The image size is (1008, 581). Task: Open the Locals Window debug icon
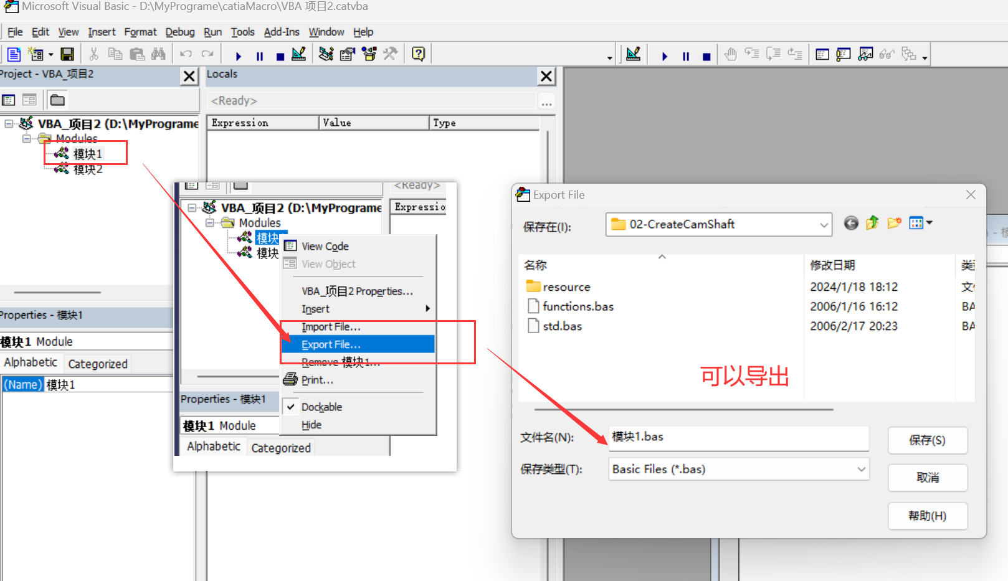pos(822,54)
